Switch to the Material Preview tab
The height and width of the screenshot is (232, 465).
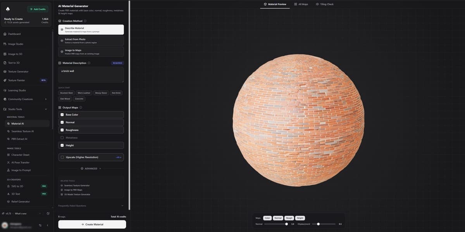[x=275, y=4]
